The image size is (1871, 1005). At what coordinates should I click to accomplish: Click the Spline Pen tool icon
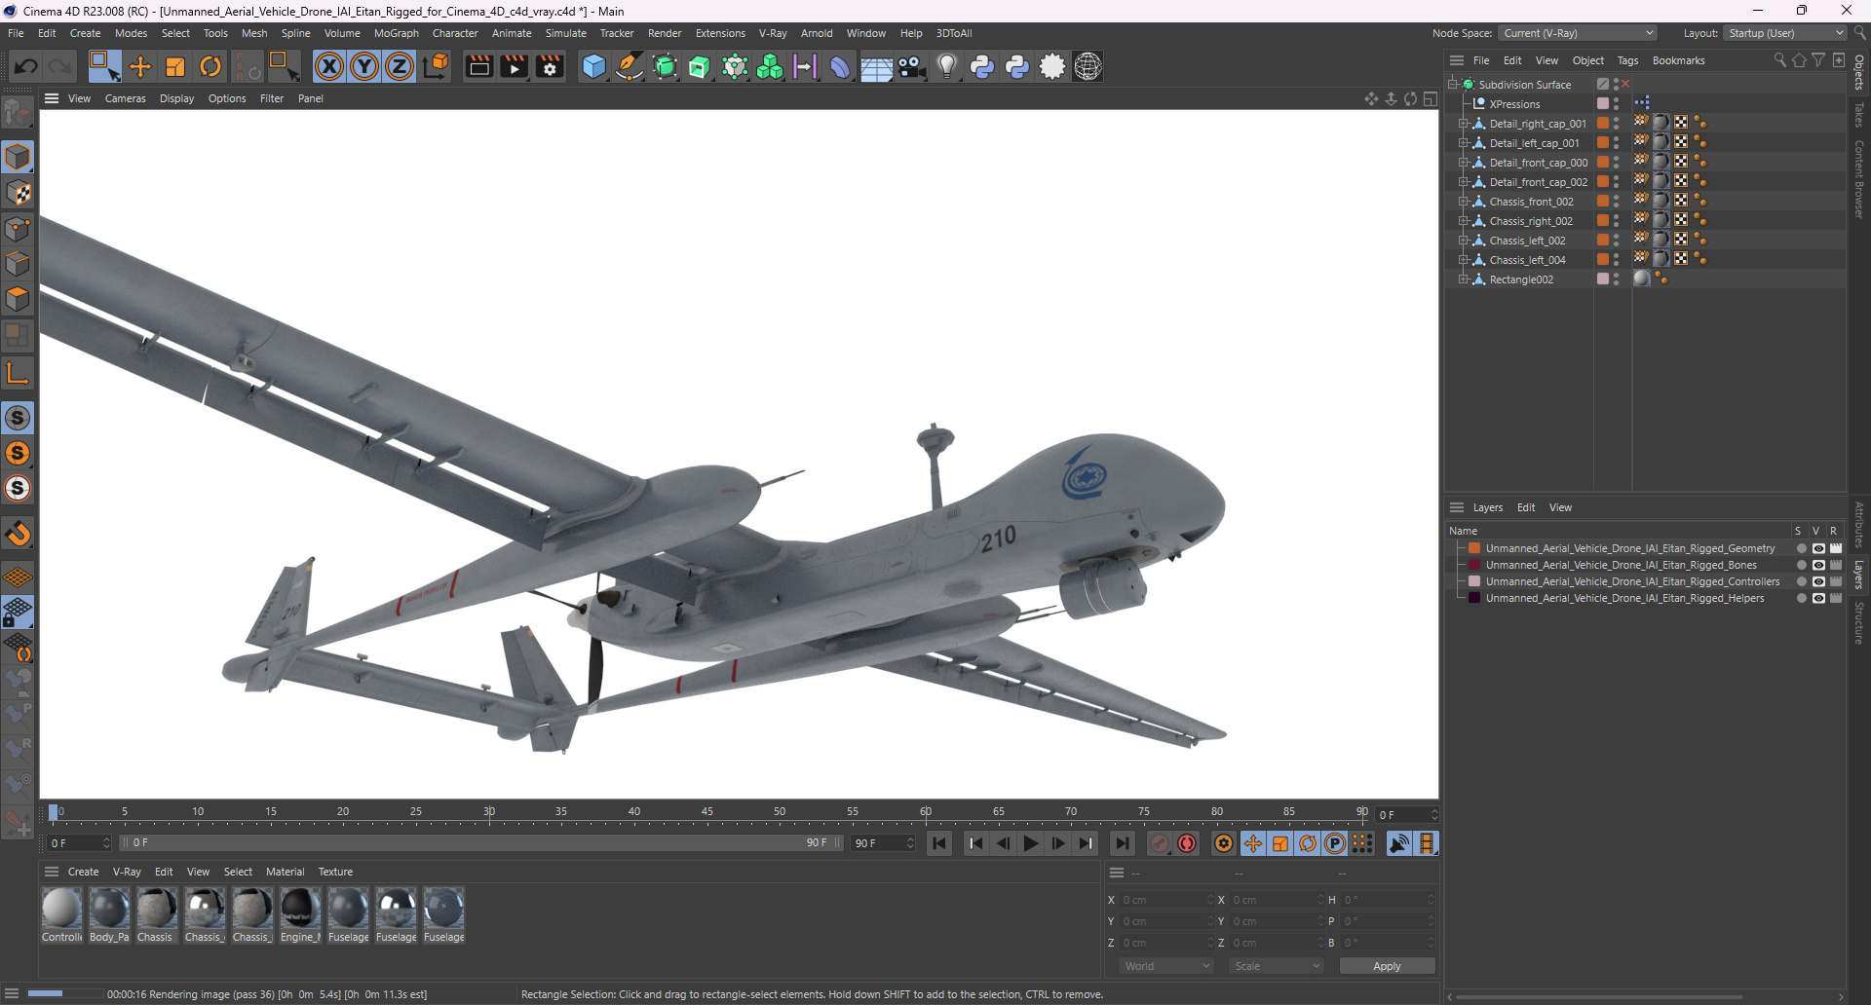coord(630,66)
